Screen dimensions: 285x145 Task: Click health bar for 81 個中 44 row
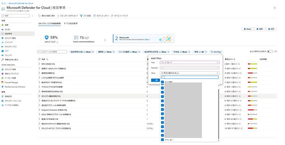click(x=253, y=119)
